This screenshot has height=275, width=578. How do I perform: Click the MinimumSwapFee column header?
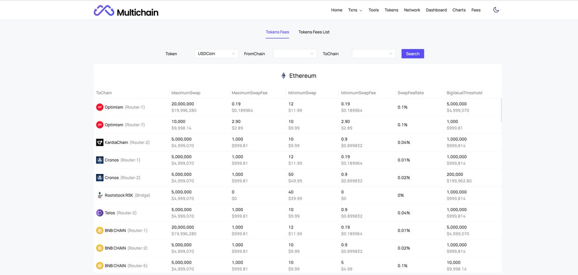coord(358,93)
